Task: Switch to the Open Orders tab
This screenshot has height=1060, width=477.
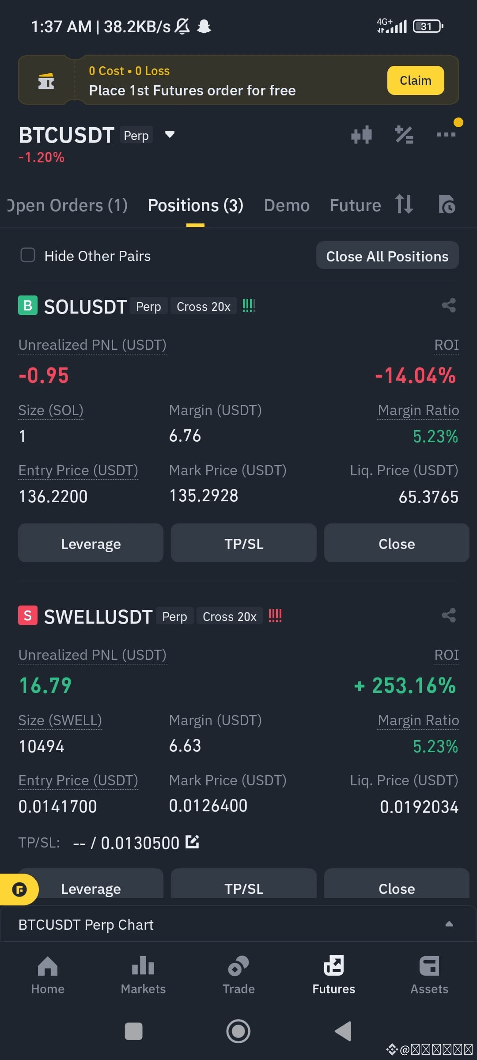Action: tap(67, 205)
